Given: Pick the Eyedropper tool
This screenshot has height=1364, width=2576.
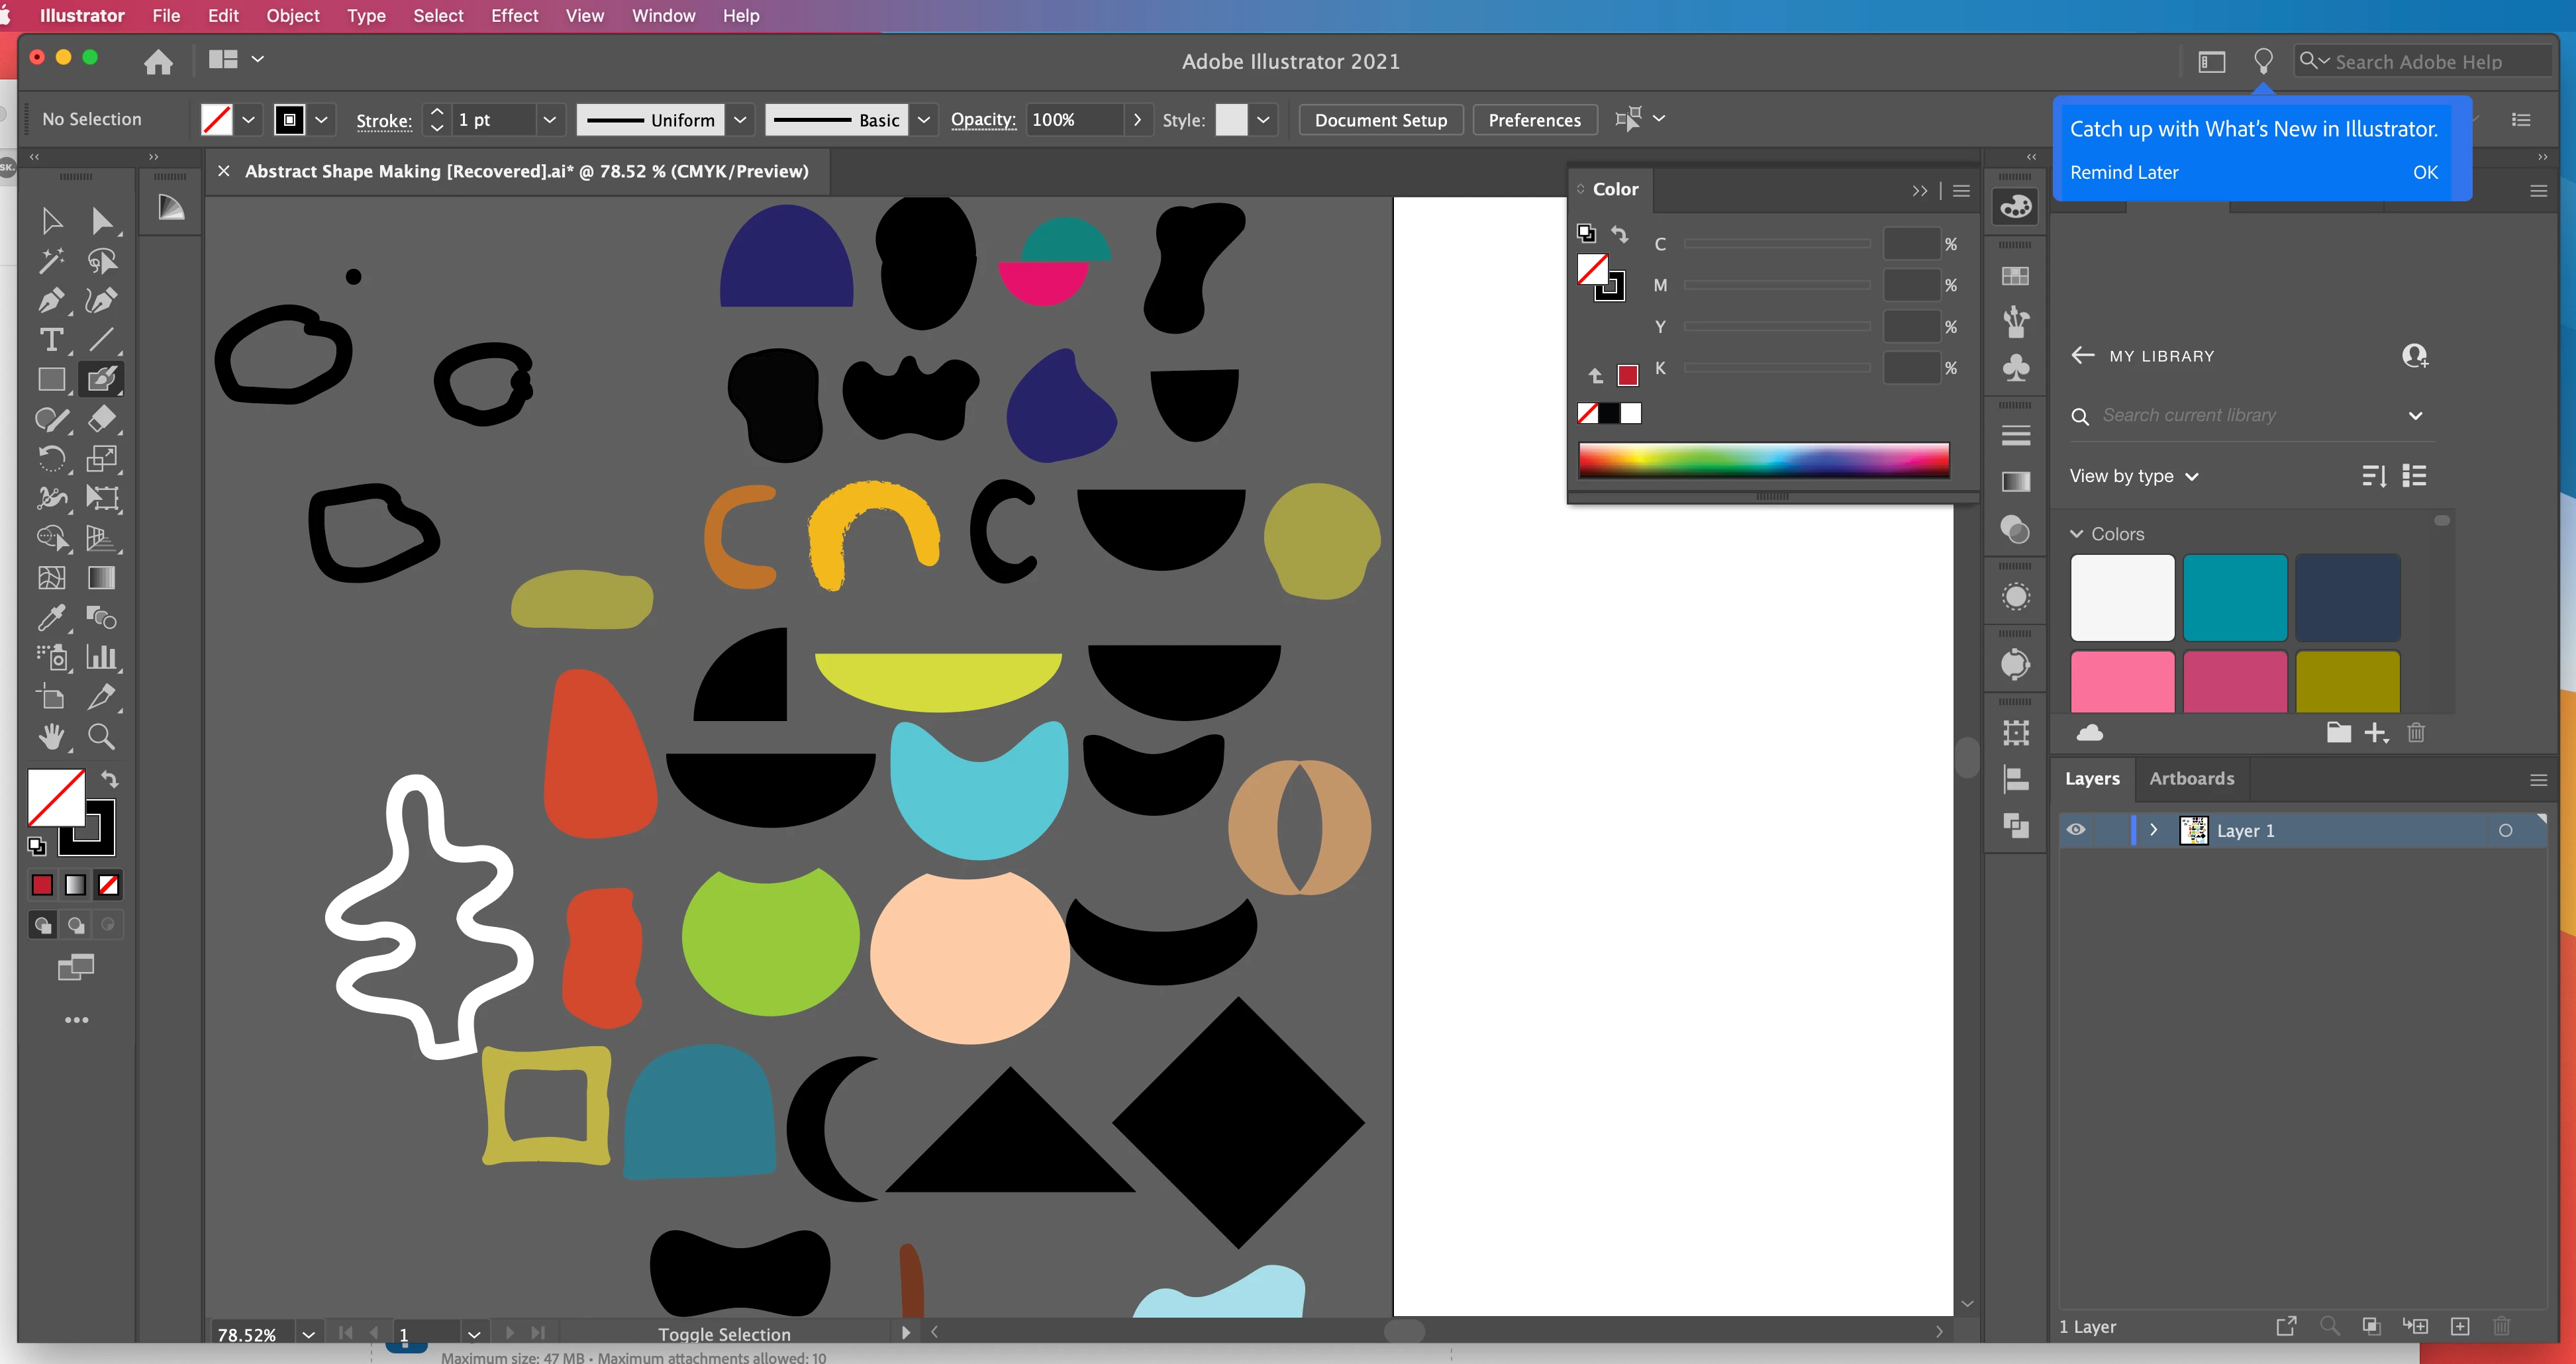Looking at the screenshot, I should (51, 618).
